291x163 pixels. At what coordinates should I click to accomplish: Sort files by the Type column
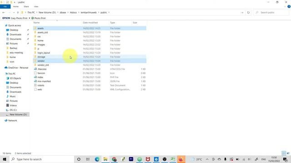click(112, 23)
